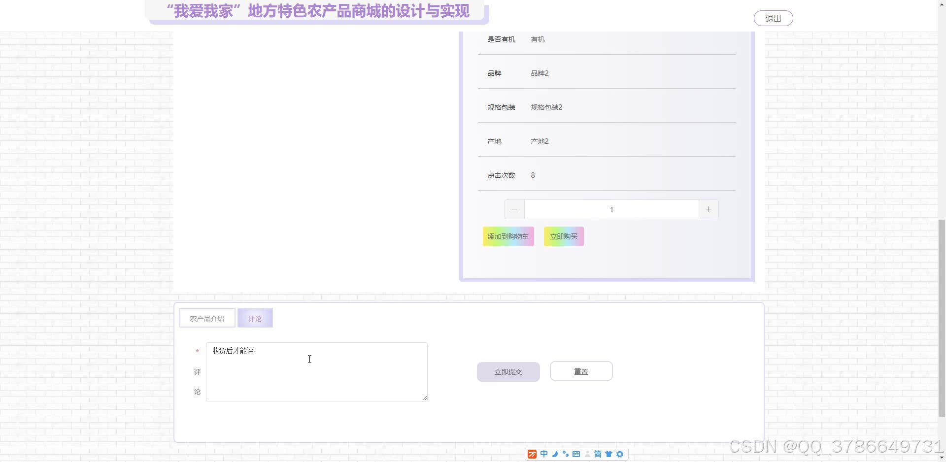Increase quantity with the plus control

pos(708,209)
